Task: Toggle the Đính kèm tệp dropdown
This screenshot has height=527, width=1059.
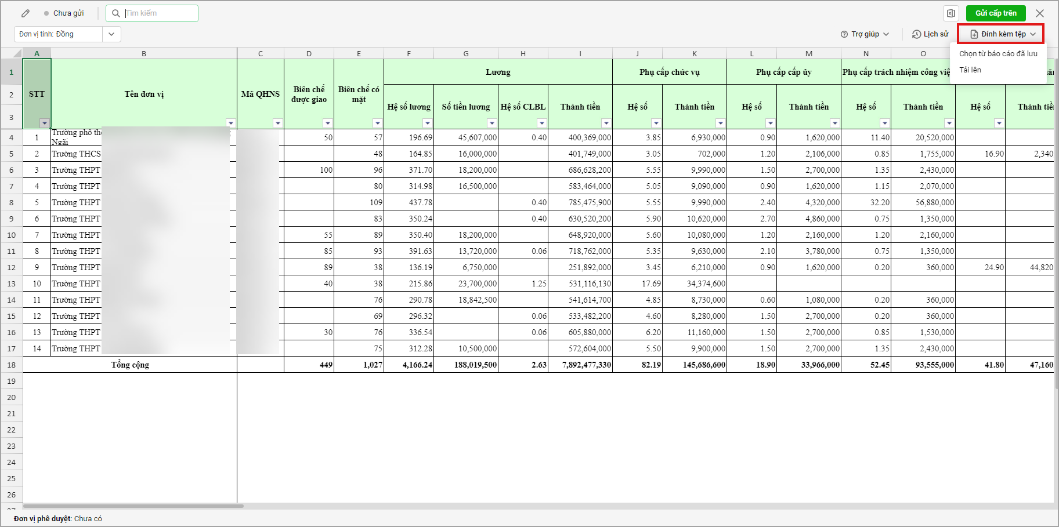Action: click(1000, 34)
